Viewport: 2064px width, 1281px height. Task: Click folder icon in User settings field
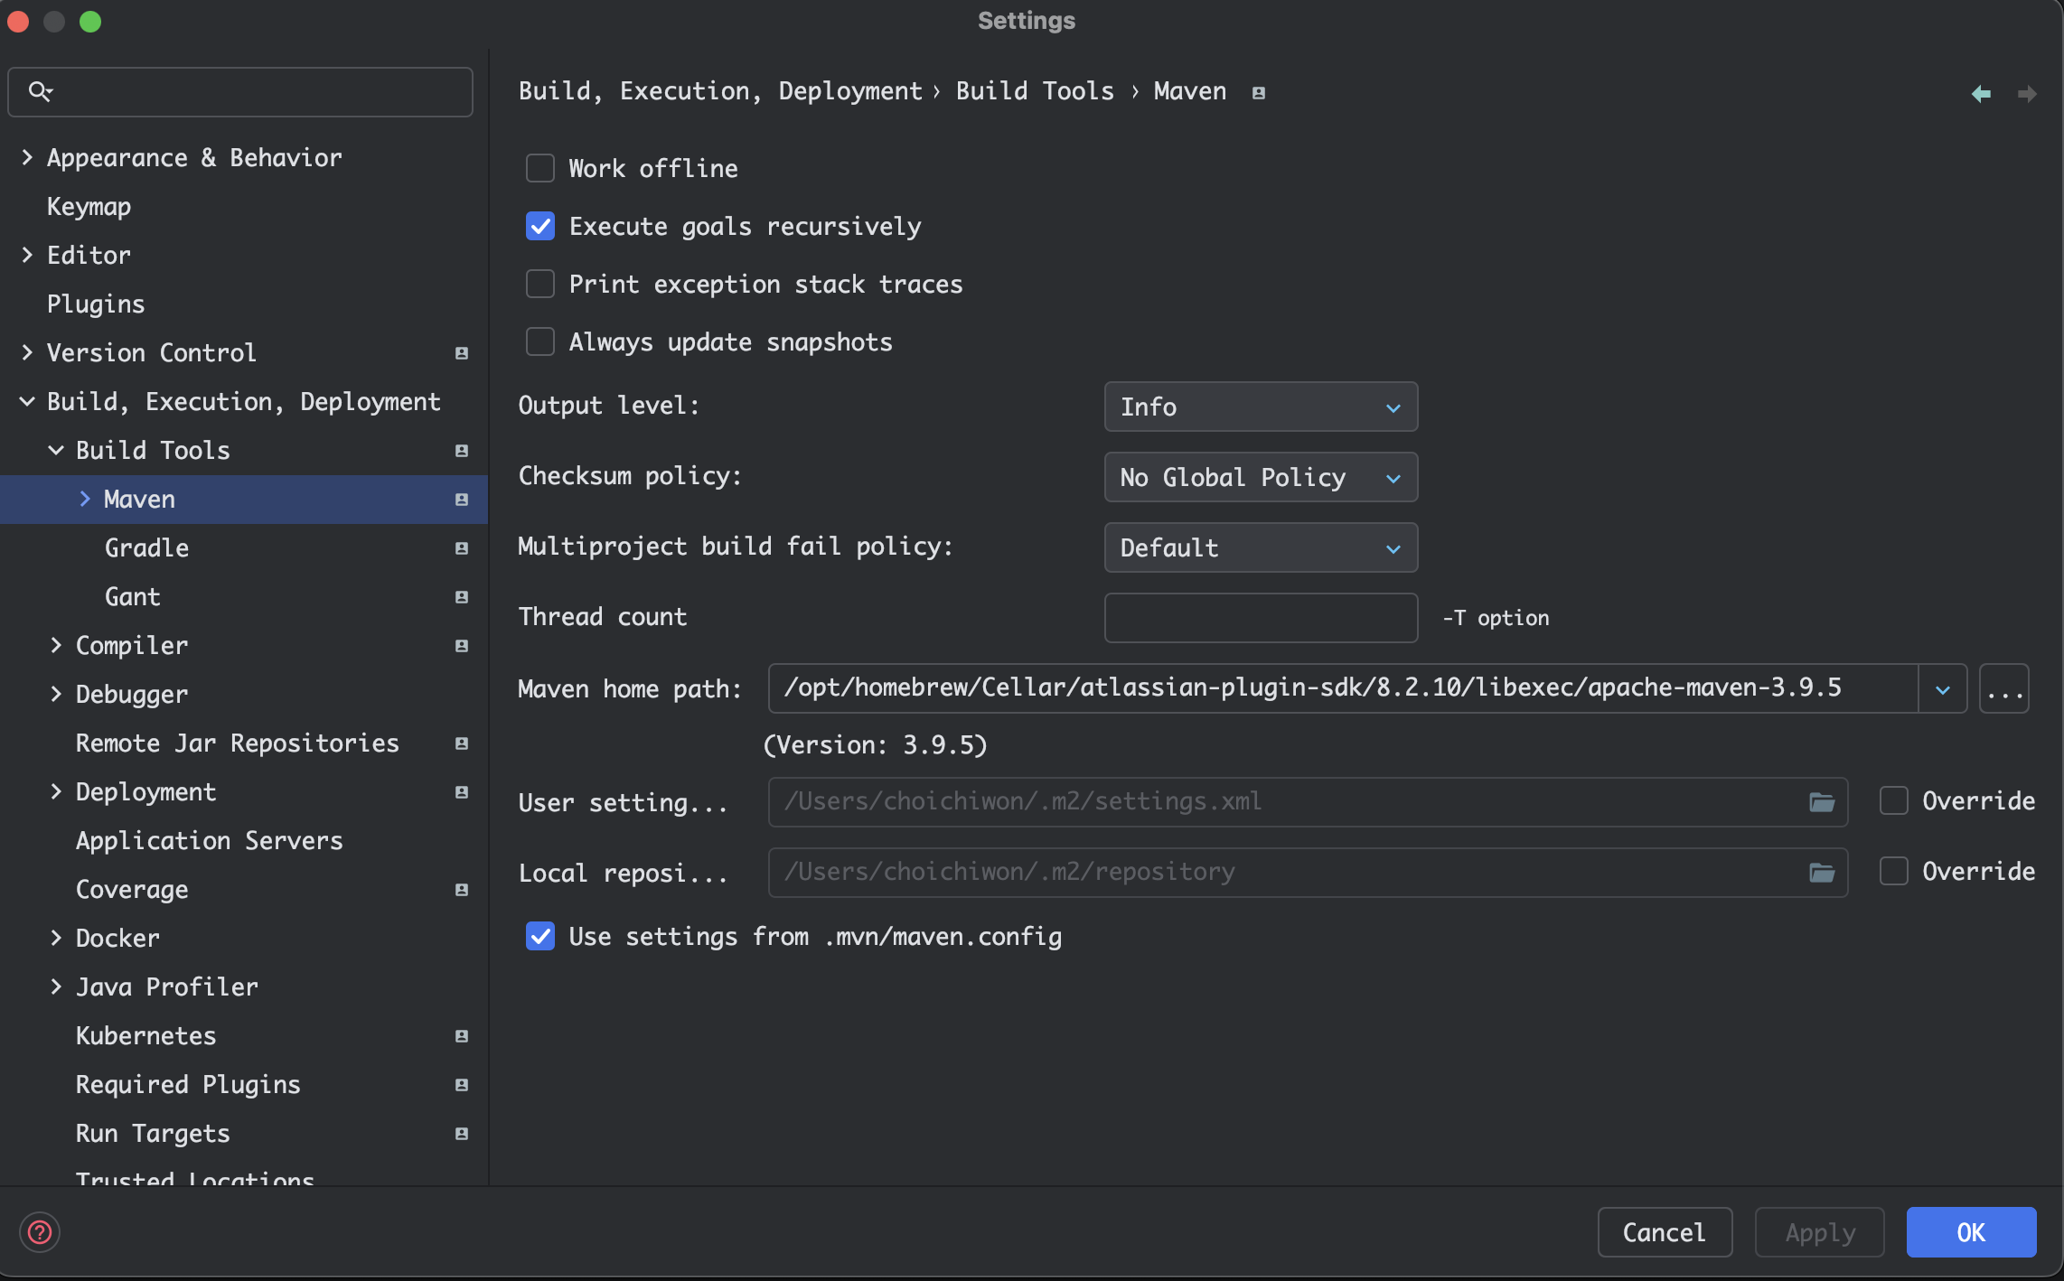point(1821,802)
